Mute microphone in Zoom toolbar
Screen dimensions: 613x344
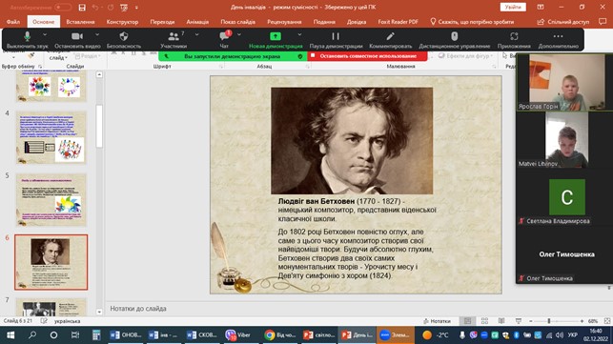(27, 40)
